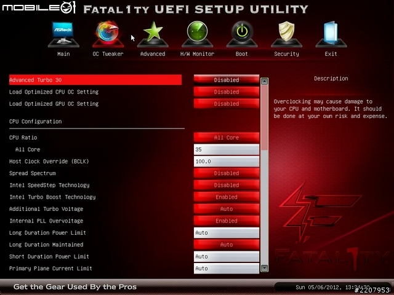394x295 pixels.
Task: Go to the Advanced tab label
Action: coord(153,53)
